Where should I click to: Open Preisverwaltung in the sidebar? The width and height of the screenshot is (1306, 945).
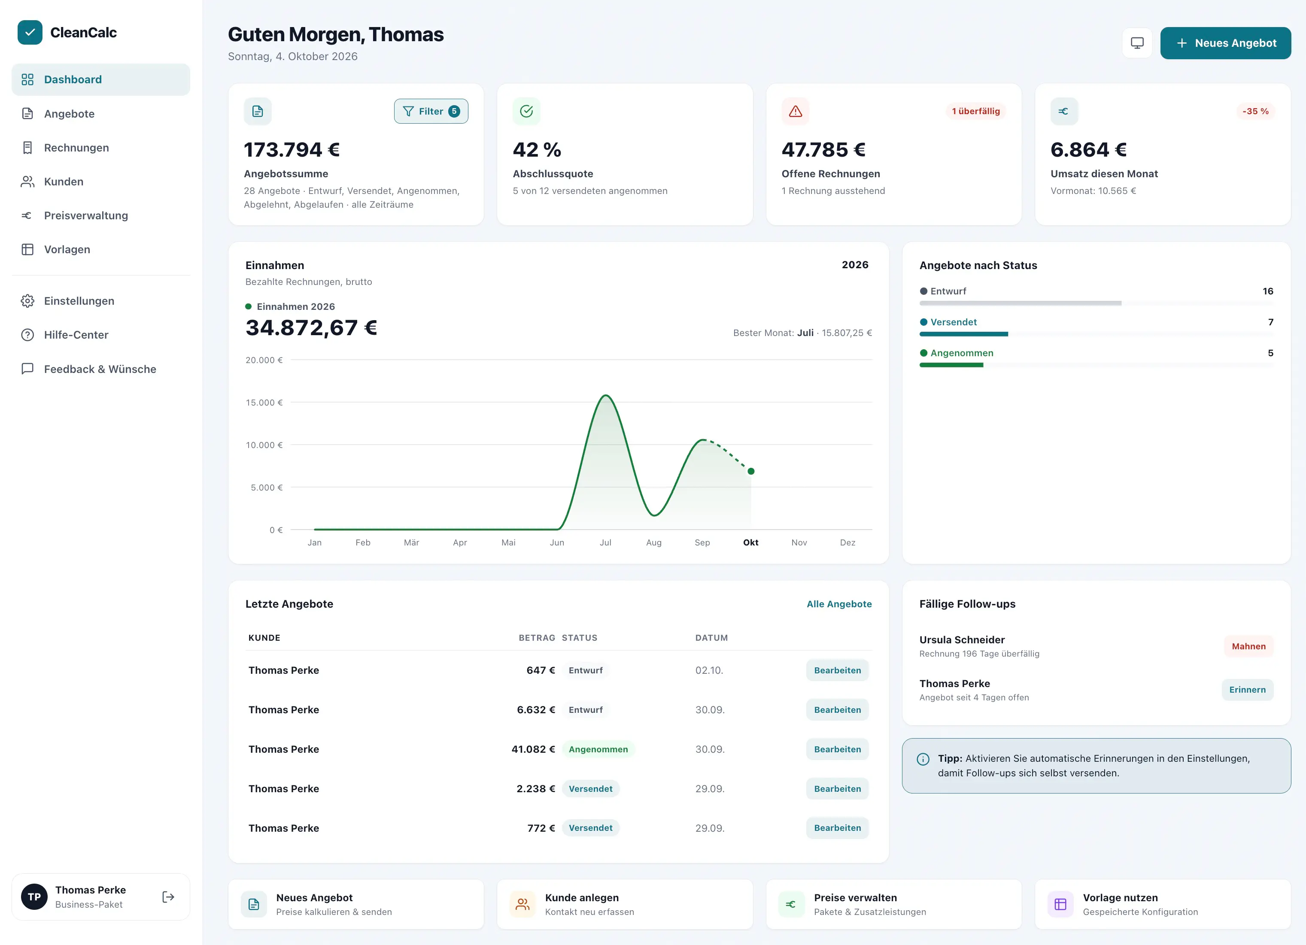click(101, 215)
